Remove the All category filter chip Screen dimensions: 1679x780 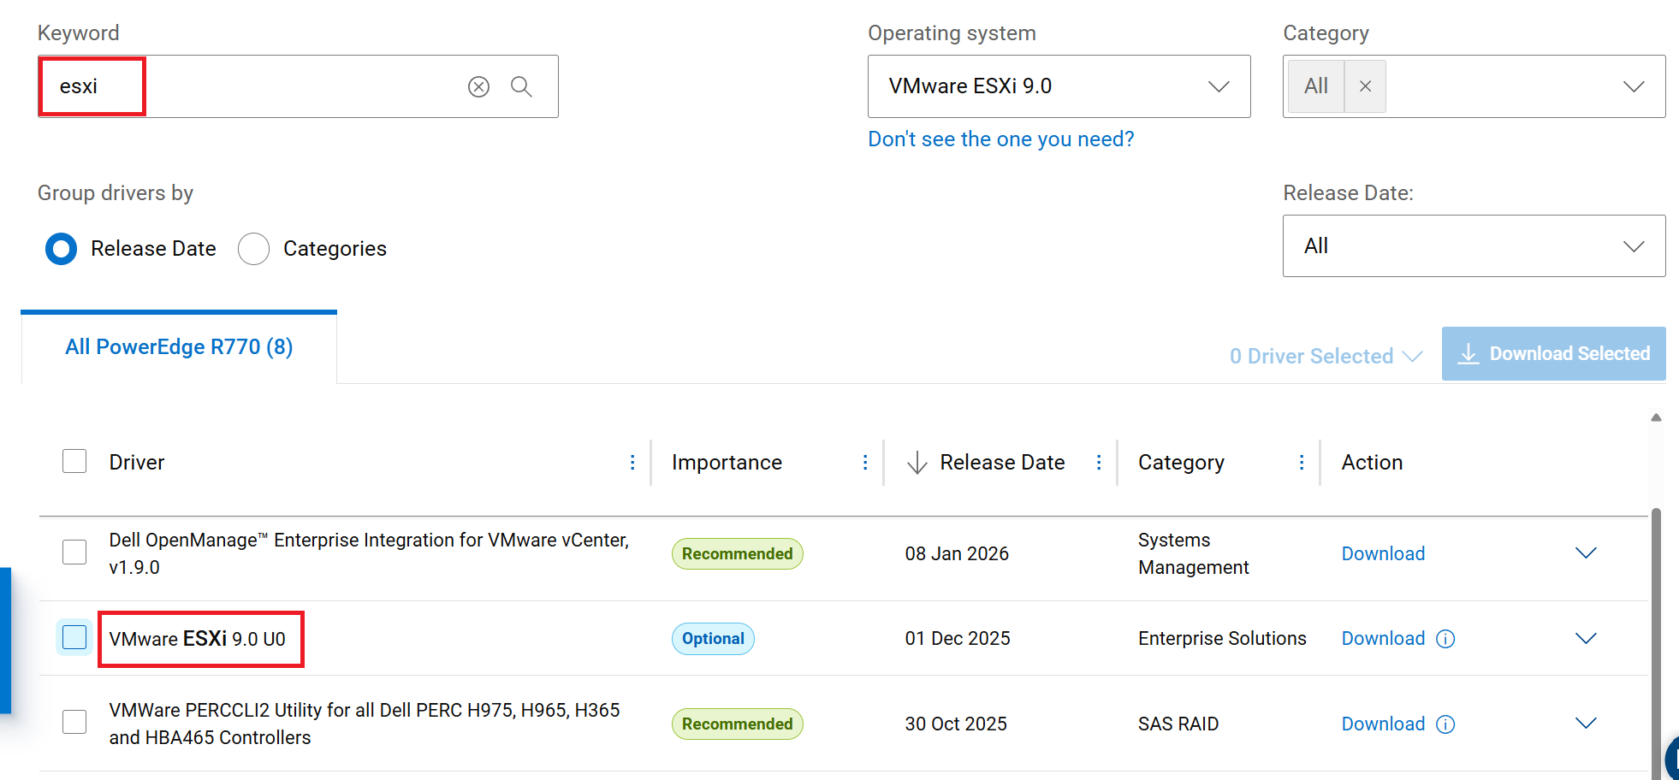1365,86
